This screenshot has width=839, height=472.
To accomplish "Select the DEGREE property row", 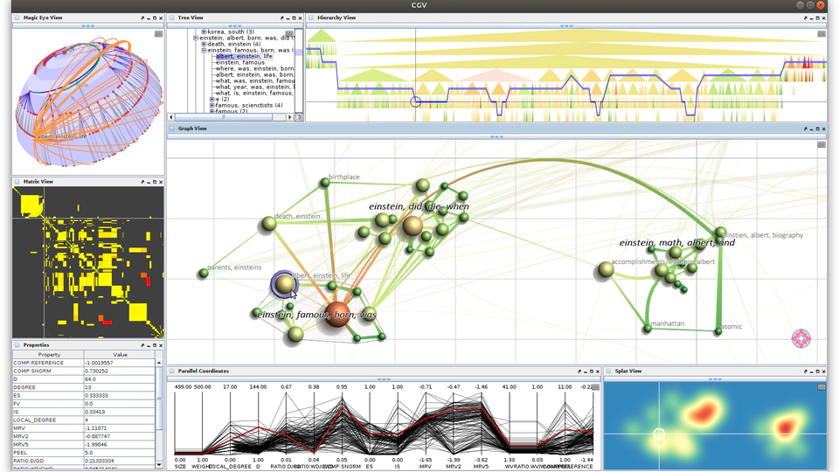I will point(84,387).
